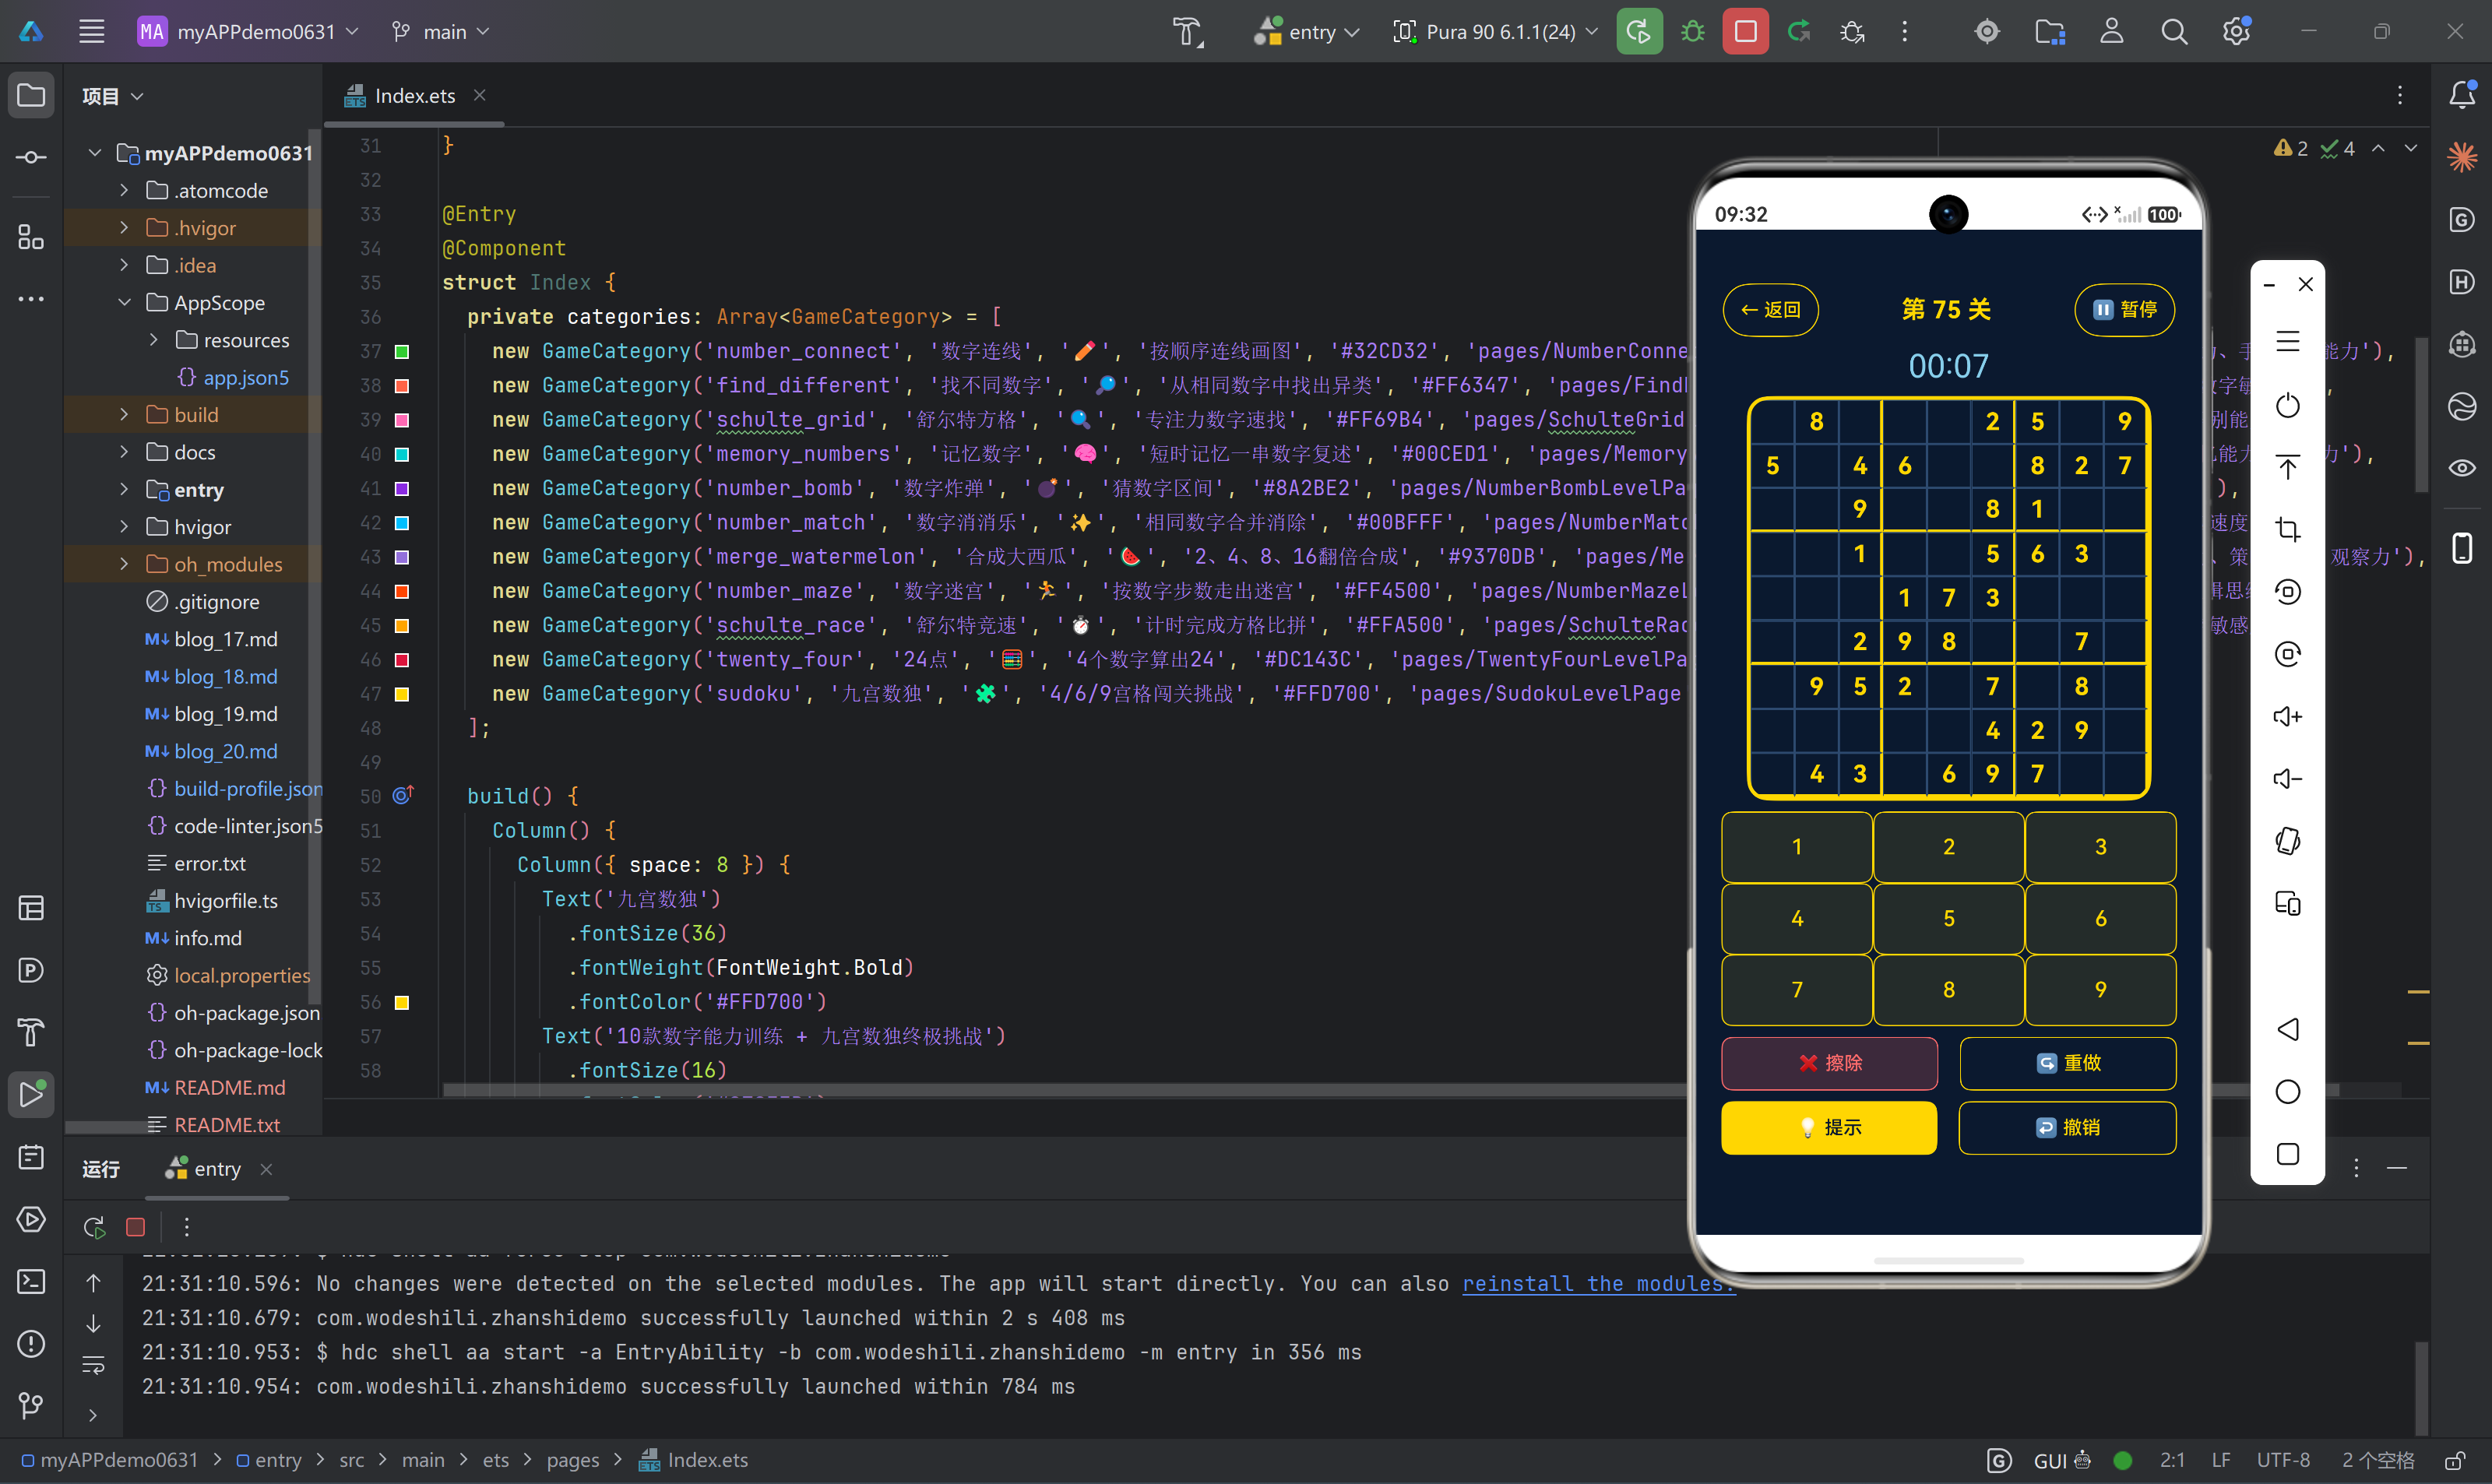Open the IDE settings gear
This screenshot has width=2492, height=1484.
(x=2236, y=32)
